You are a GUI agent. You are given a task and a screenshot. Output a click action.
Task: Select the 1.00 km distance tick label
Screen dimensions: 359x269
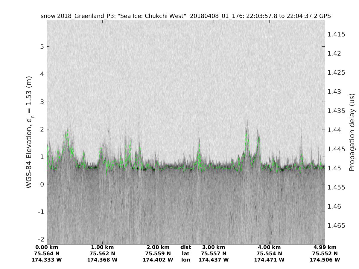coord(102,247)
